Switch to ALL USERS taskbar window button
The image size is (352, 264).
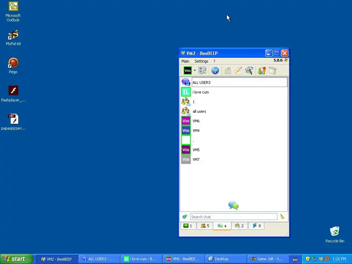pos(99,259)
